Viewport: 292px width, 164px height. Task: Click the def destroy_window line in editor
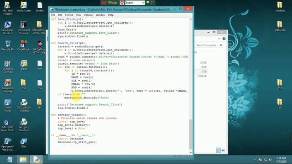click(69, 115)
